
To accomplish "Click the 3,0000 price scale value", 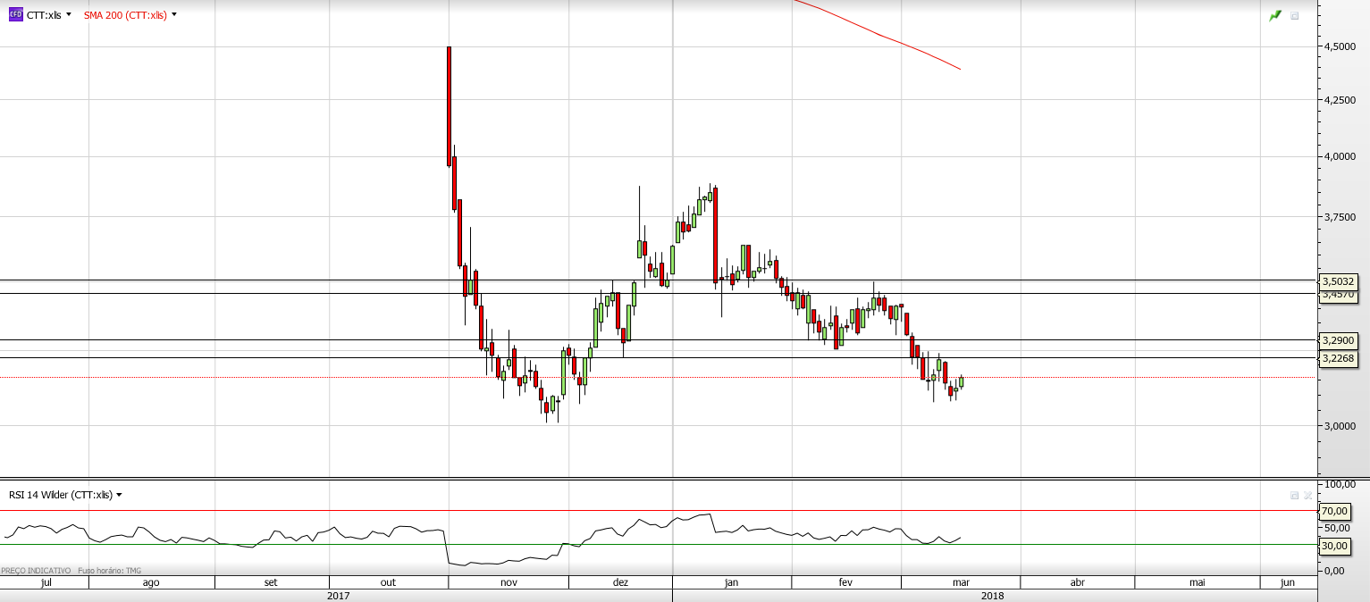I will [x=1340, y=425].
